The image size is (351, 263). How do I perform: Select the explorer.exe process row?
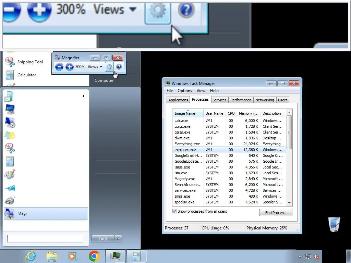coord(229,150)
